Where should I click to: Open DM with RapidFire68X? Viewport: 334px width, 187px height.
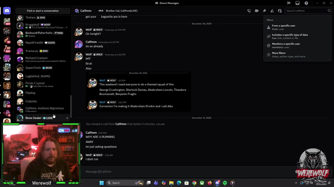(43, 43)
